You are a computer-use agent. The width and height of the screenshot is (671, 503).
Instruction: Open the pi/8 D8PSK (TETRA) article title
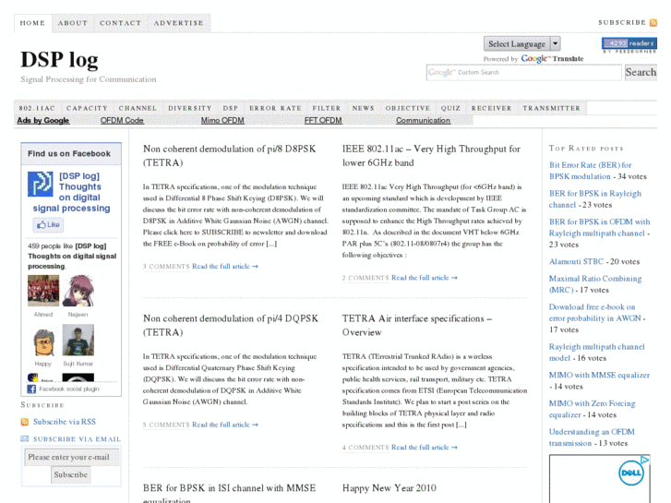coord(230,156)
